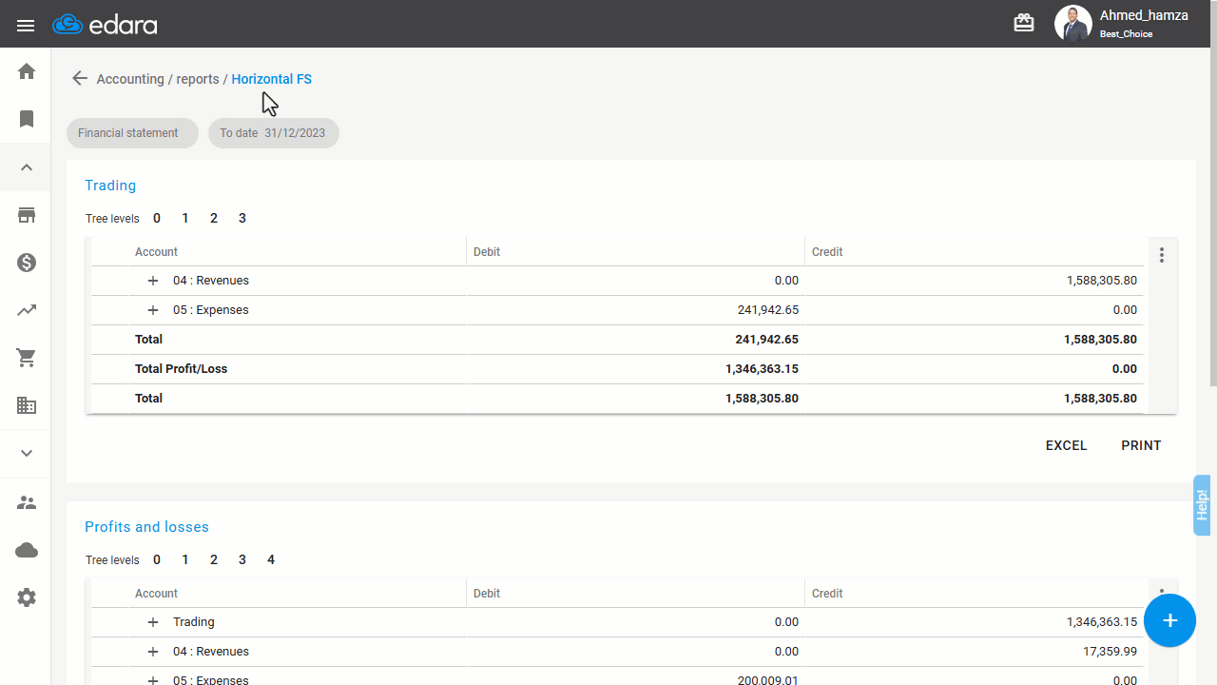Open the Financial statement filter chip
This screenshot has height=685, width=1217.
[132, 133]
